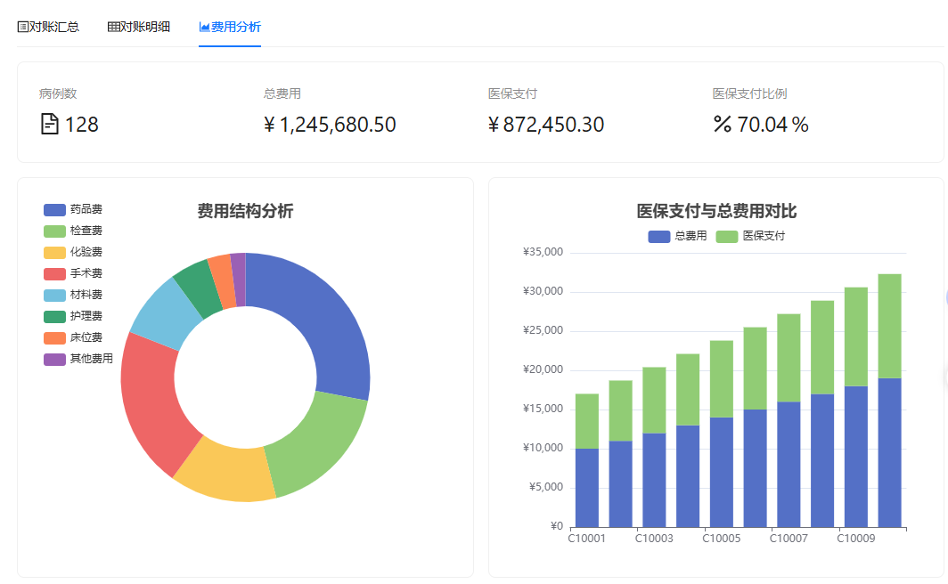Toggle 医保支付 series in bar chart legend
The image size is (948, 584).
(x=750, y=236)
